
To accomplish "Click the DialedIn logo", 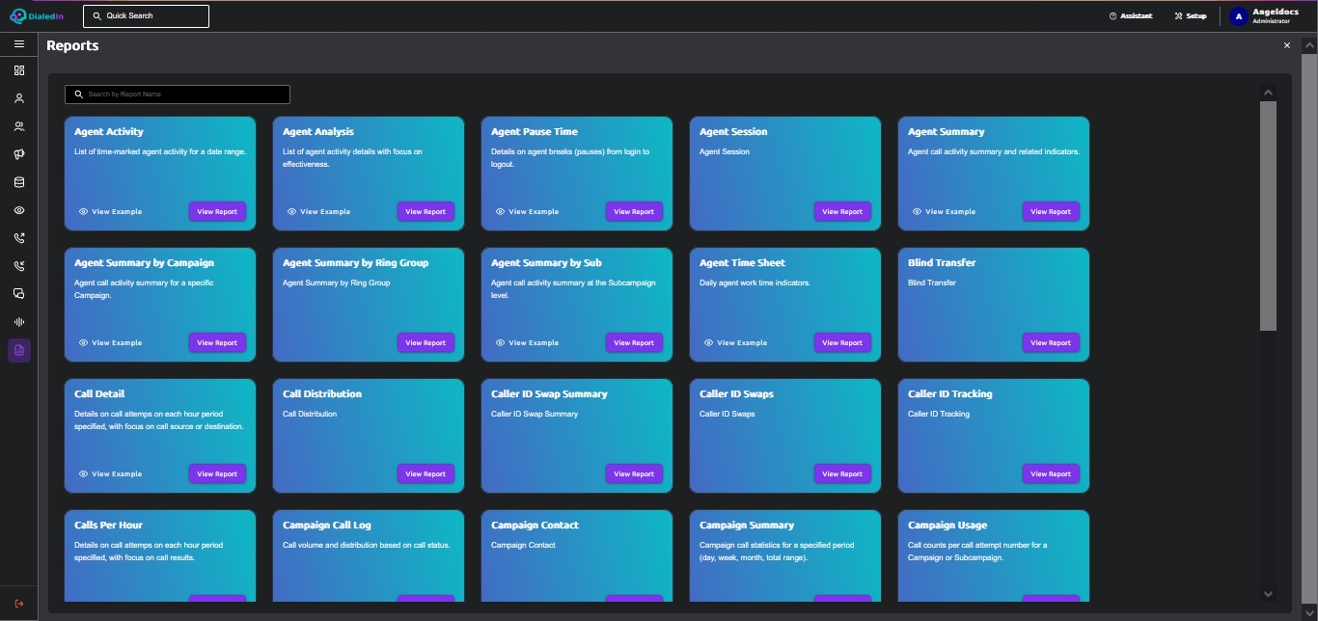I will coord(37,15).
